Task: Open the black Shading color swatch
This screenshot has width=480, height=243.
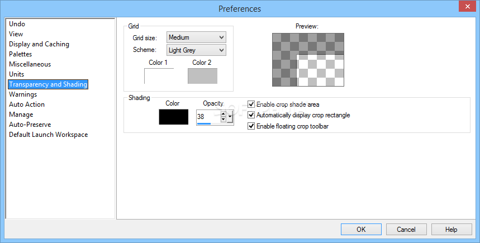Action: click(x=174, y=117)
